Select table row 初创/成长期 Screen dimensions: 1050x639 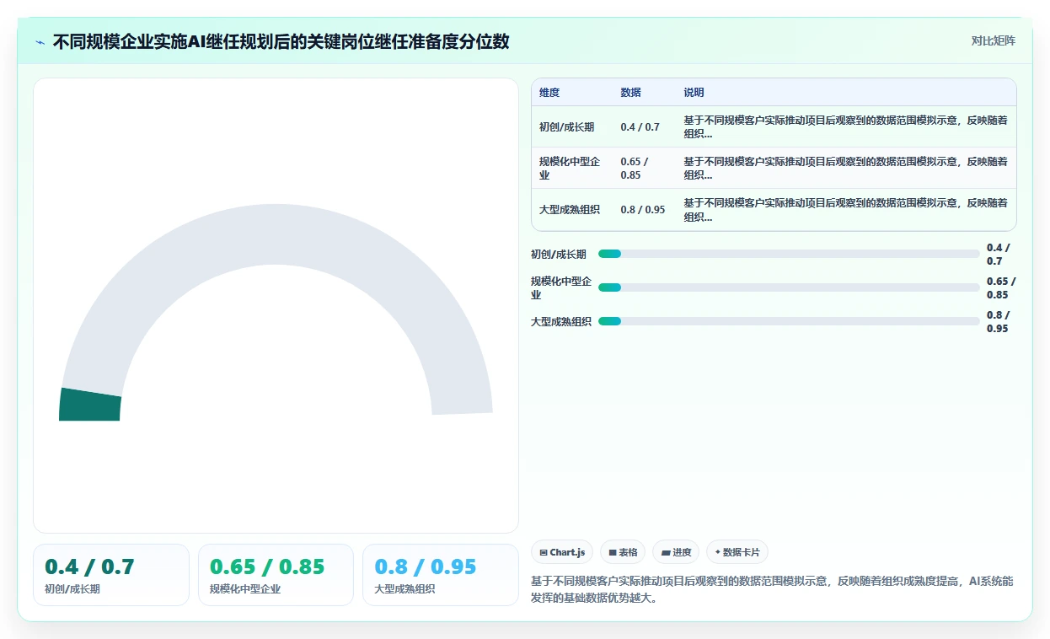coord(774,127)
